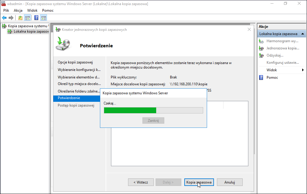Open the Akcja menu
Image resolution: width=307 pixels, height=194 pixels.
[x=18, y=10]
